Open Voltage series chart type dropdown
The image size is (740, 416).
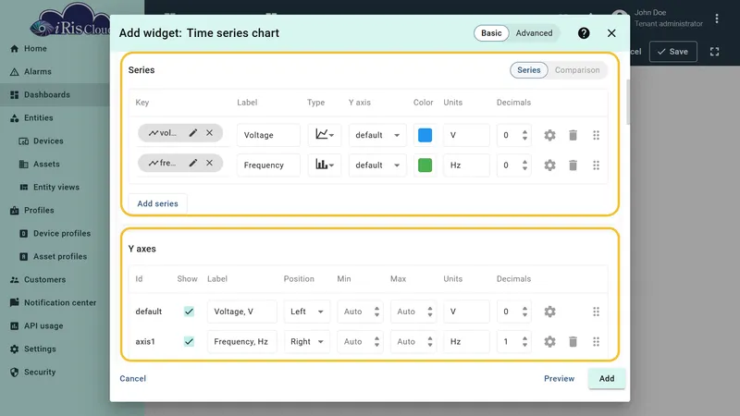(x=325, y=135)
